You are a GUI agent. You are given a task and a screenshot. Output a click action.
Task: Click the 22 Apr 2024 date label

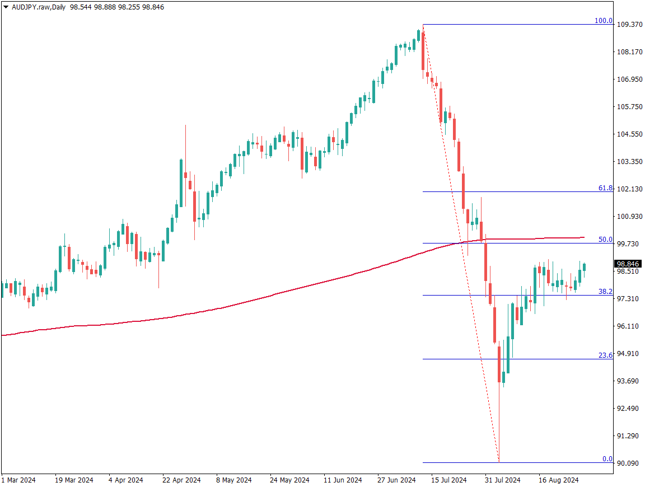point(181,480)
